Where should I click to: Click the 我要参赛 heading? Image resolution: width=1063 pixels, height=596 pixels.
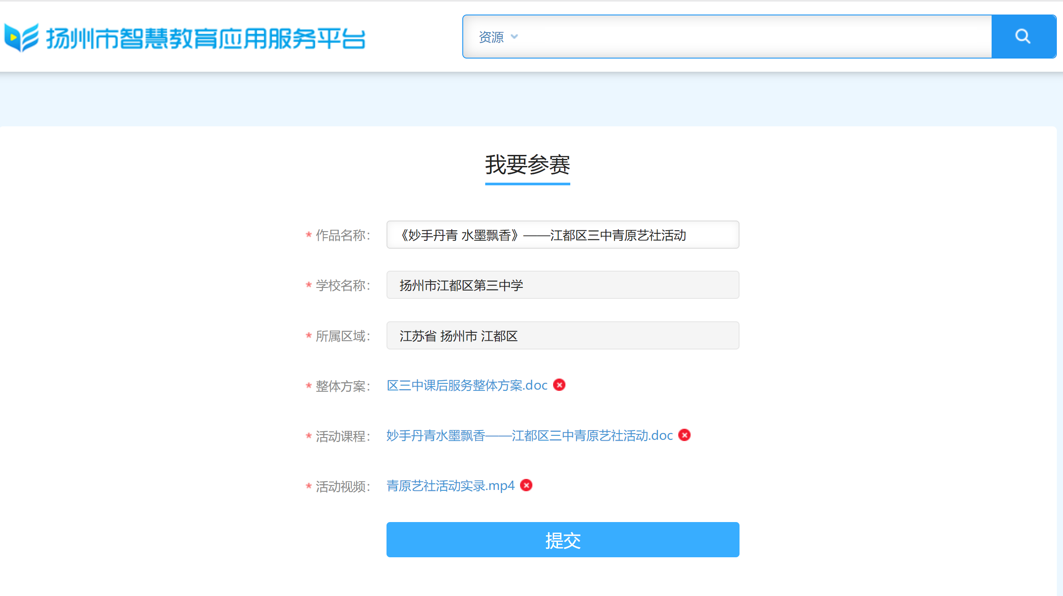tap(528, 165)
